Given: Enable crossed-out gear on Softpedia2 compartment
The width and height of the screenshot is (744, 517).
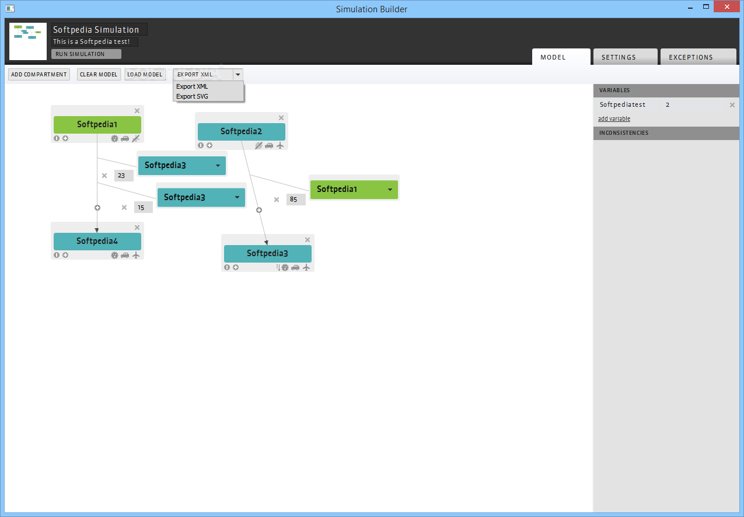Looking at the screenshot, I should click(x=259, y=145).
